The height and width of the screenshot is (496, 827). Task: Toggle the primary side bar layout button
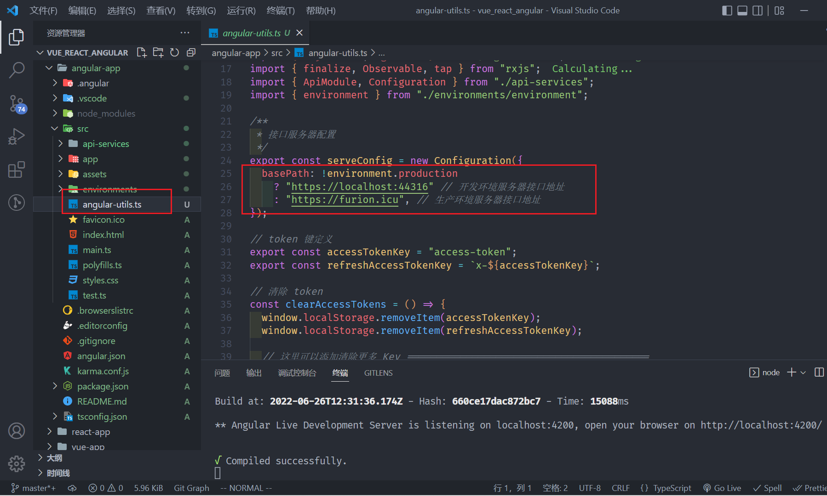coord(727,11)
